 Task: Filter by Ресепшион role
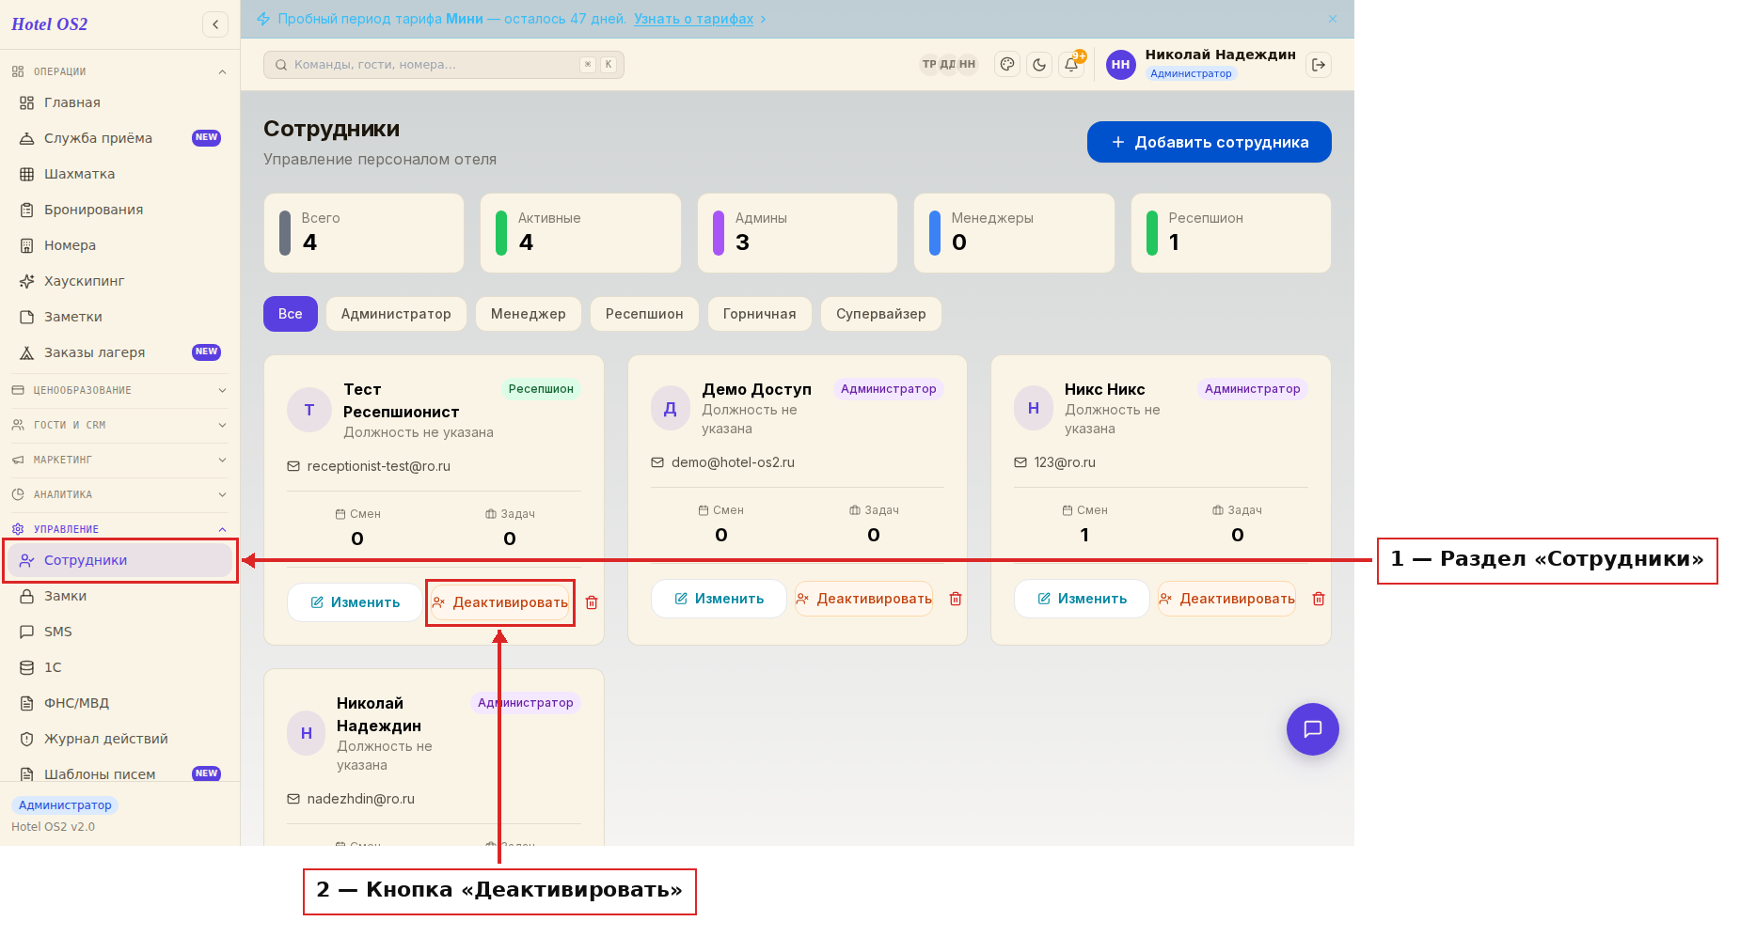[x=644, y=314]
